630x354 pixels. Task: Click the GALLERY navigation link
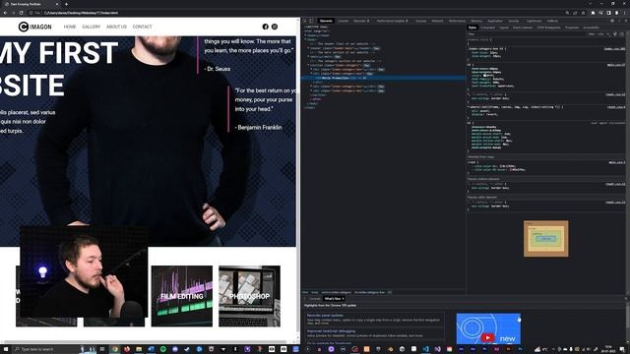point(92,27)
